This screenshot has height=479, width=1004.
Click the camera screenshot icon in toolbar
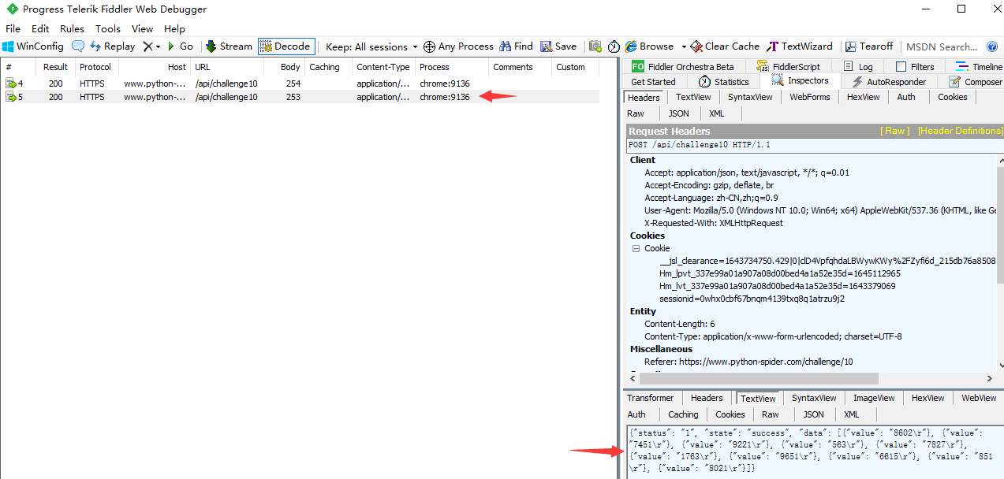(x=595, y=46)
